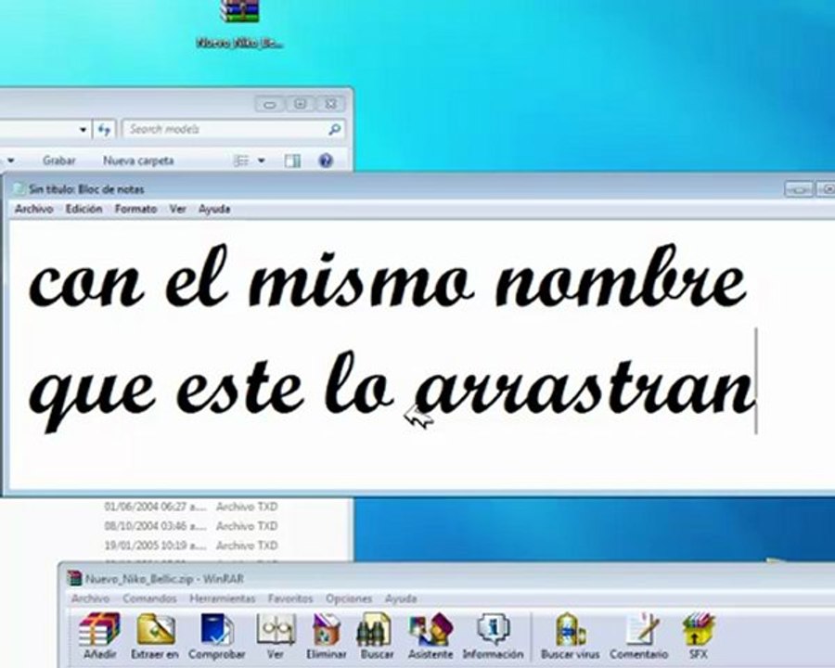
Task: Open Notepad Archivo menu
Action: click(34, 209)
